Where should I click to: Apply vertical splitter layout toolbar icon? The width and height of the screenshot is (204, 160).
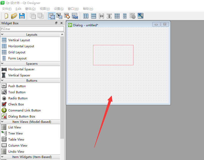pos(109,16)
